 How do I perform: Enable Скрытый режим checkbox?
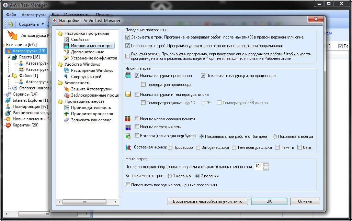[127, 56]
